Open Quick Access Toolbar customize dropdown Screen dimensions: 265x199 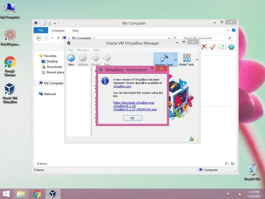pos(55,24)
